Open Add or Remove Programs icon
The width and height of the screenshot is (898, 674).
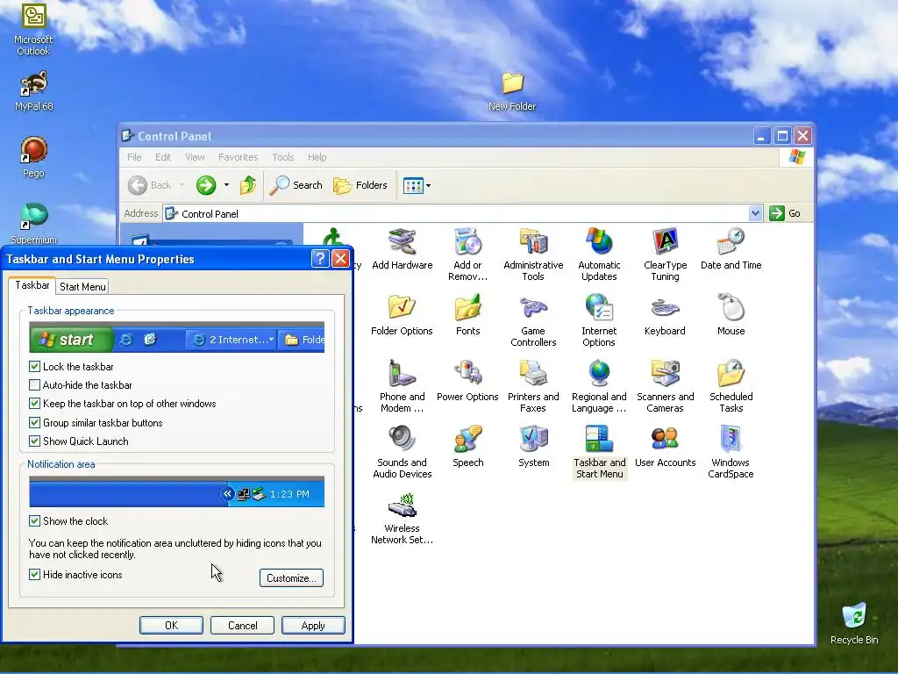pyautogui.click(x=468, y=255)
